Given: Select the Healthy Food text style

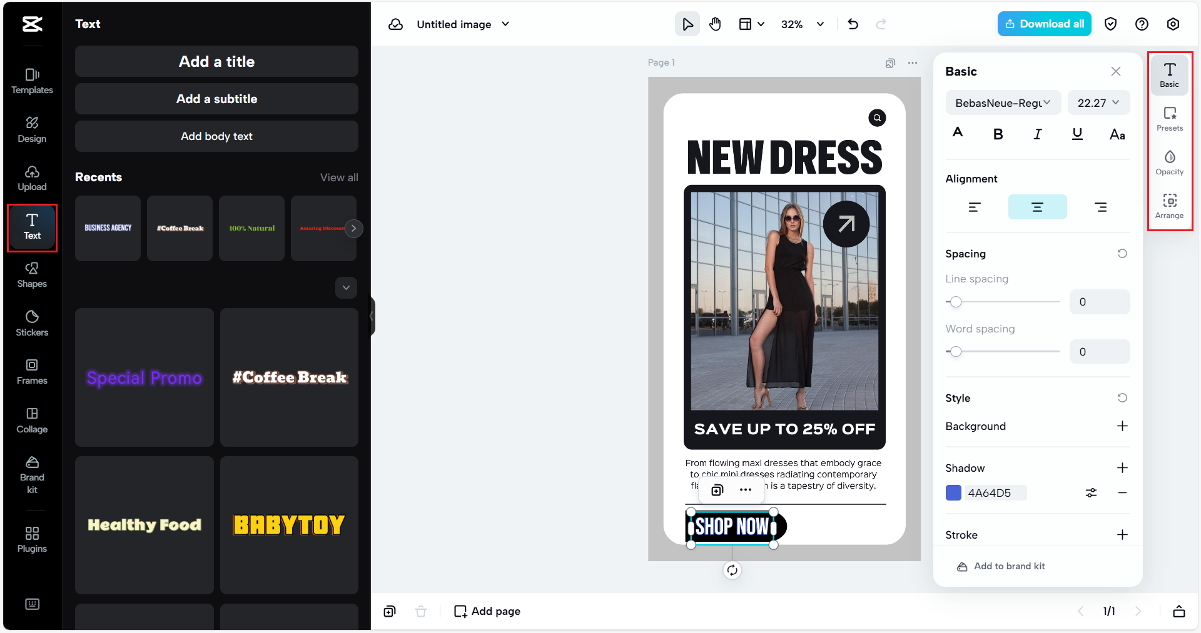Looking at the screenshot, I should coord(144,525).
